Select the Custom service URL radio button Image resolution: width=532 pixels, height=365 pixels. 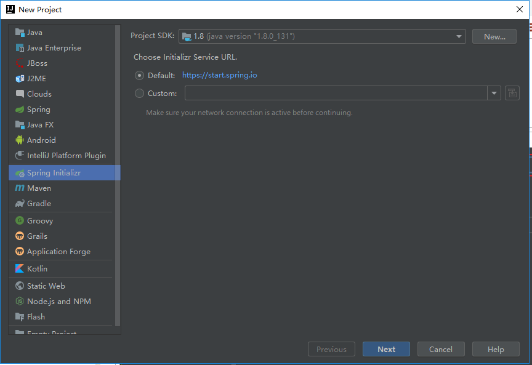(139, 94)
